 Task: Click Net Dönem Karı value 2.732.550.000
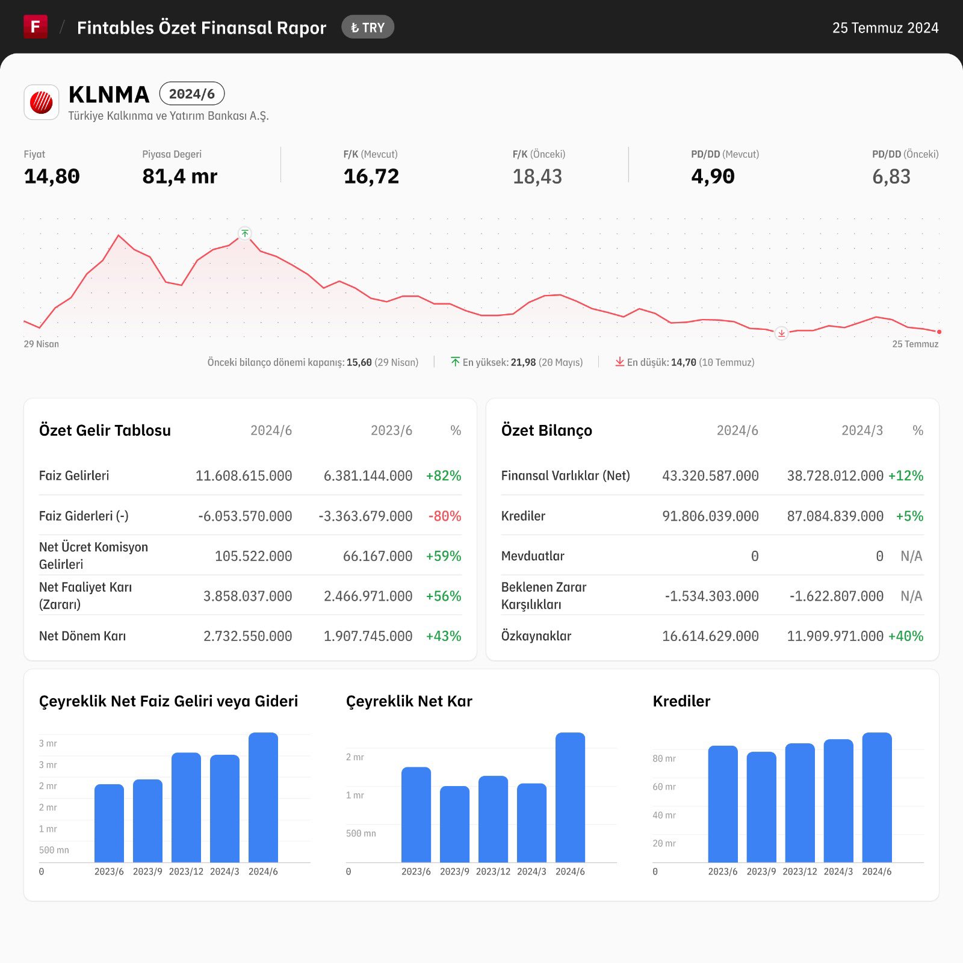[247, 636]
